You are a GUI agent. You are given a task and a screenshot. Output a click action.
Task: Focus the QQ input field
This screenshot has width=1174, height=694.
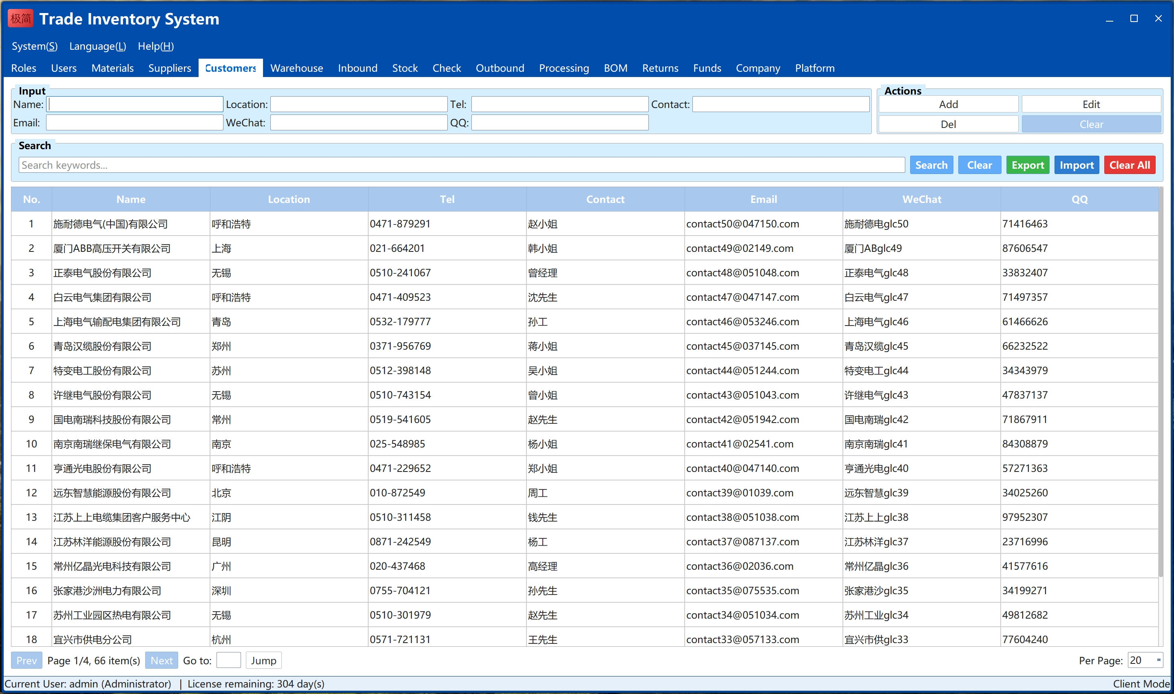[559, 123]
